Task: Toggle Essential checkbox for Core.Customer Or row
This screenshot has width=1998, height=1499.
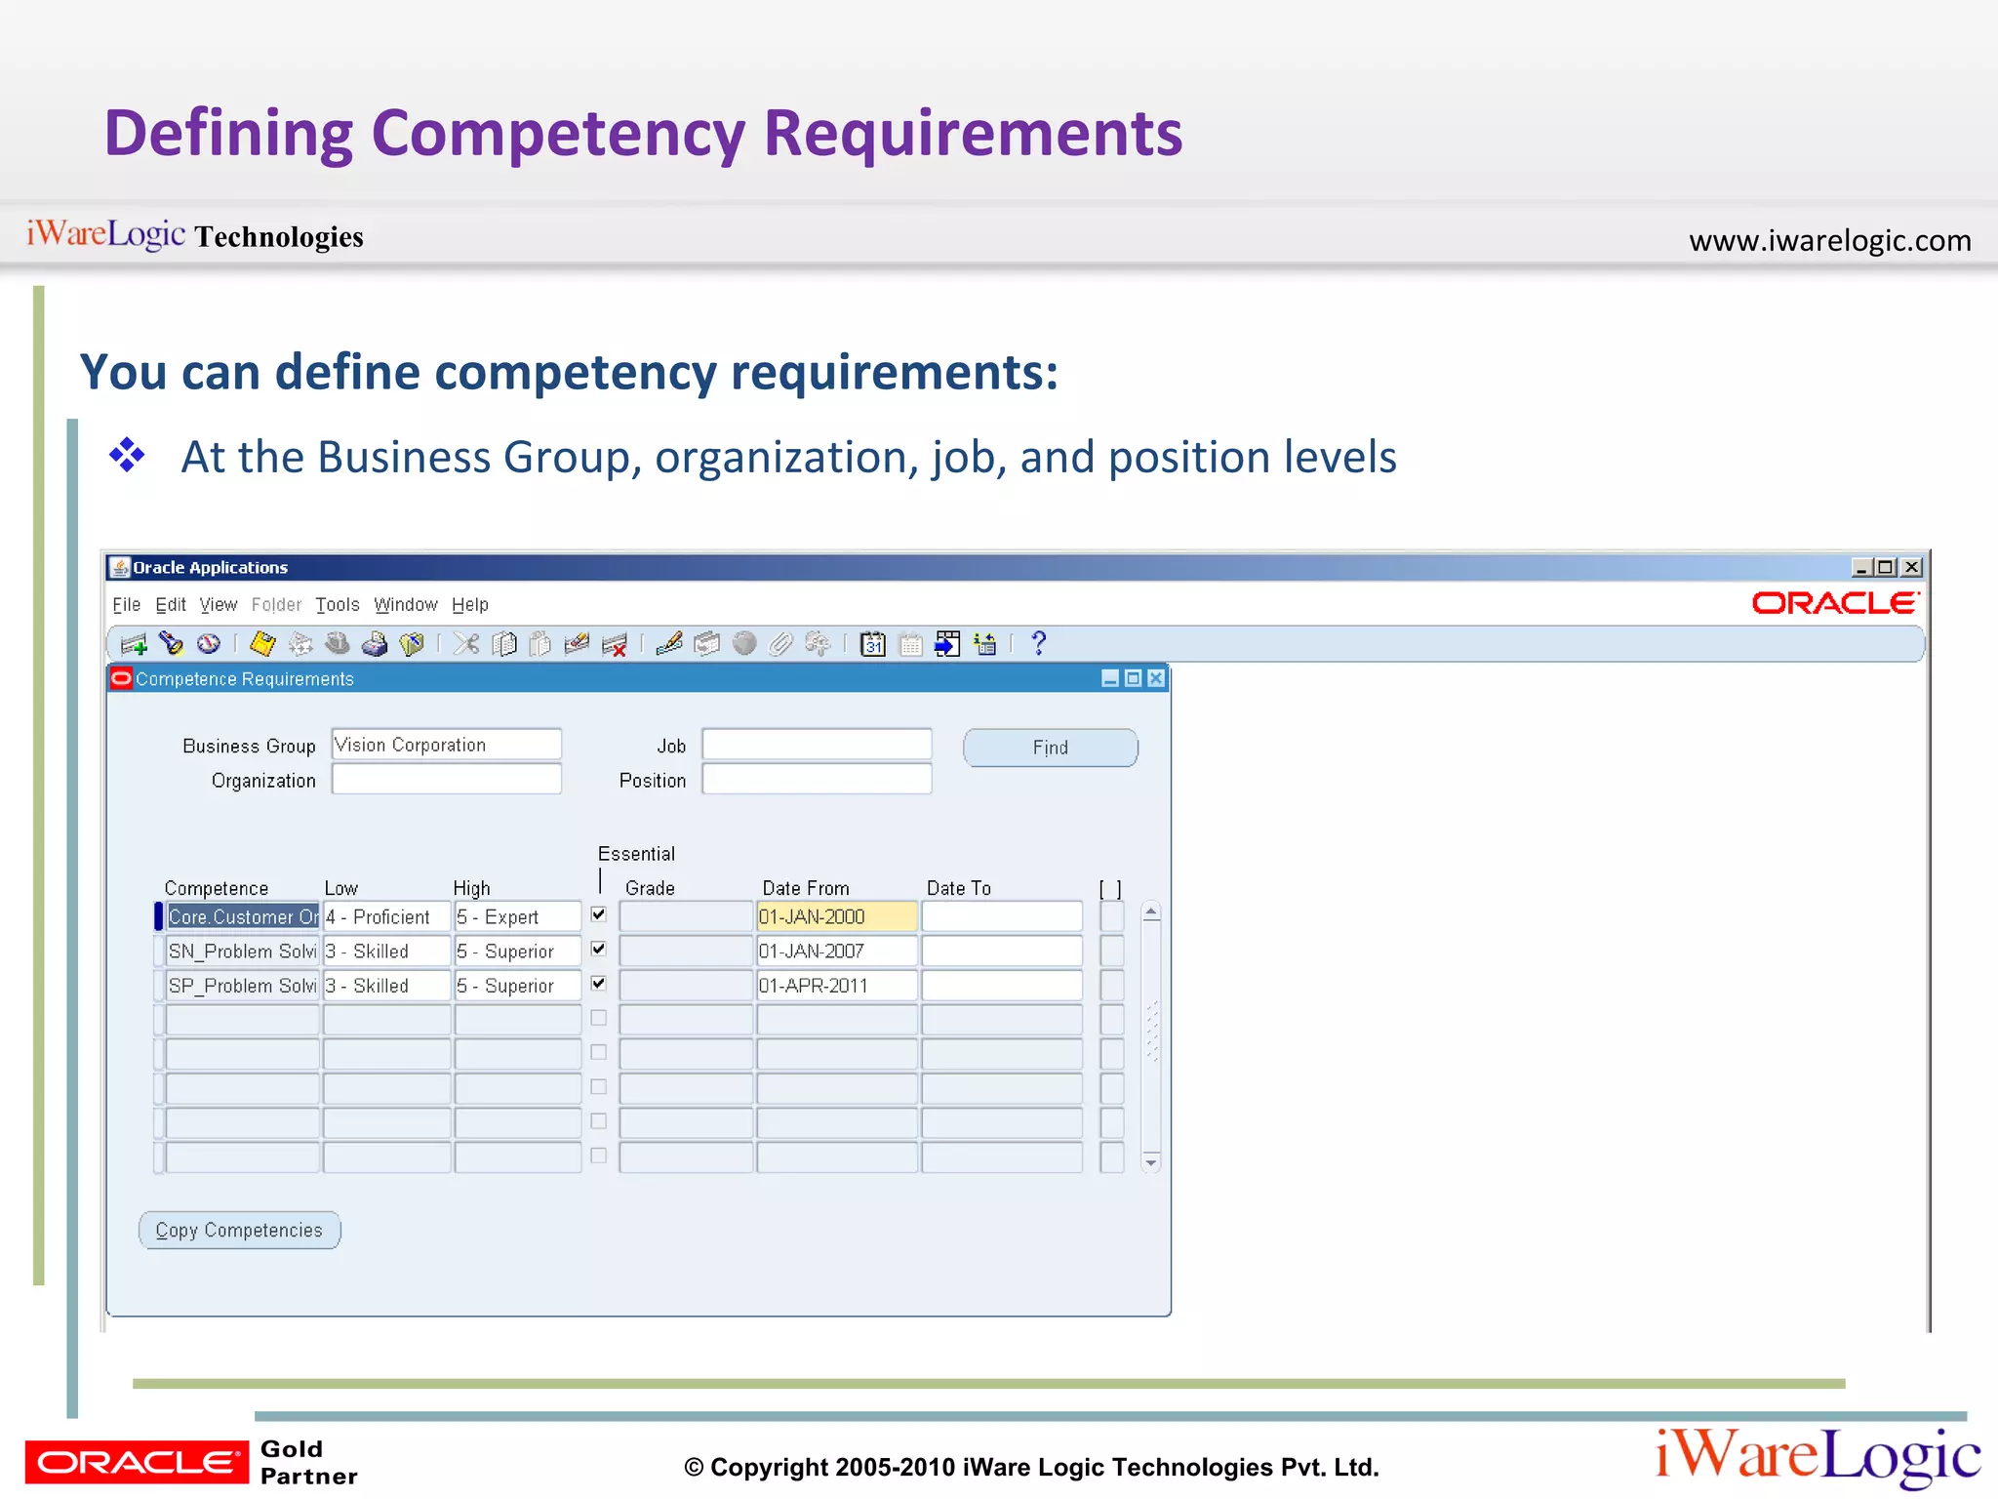Action: tap(599, 914)
